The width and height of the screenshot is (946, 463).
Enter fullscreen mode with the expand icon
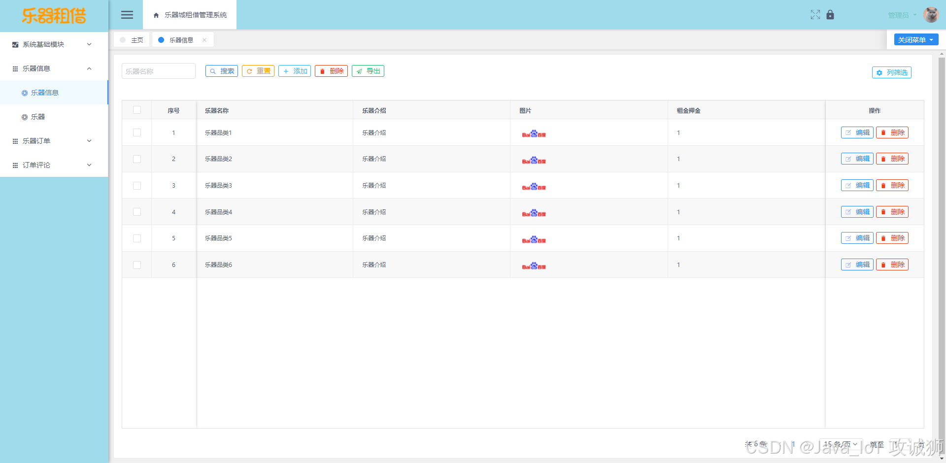point(815,15)
